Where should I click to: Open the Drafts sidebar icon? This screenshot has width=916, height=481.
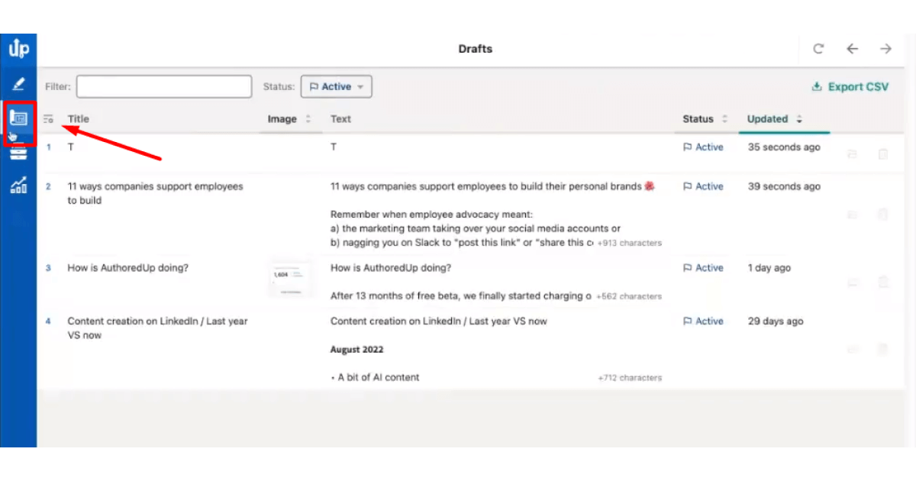18,119
